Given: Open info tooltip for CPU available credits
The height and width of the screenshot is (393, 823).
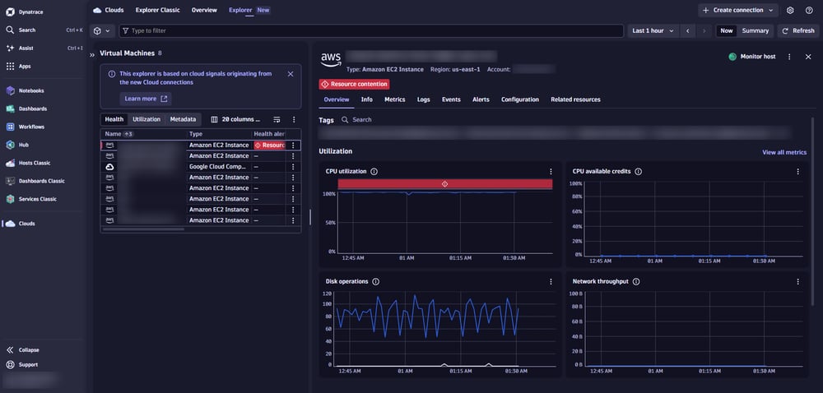Looking at the screenshot, I should pyautogui.click(x=639, y=171).
